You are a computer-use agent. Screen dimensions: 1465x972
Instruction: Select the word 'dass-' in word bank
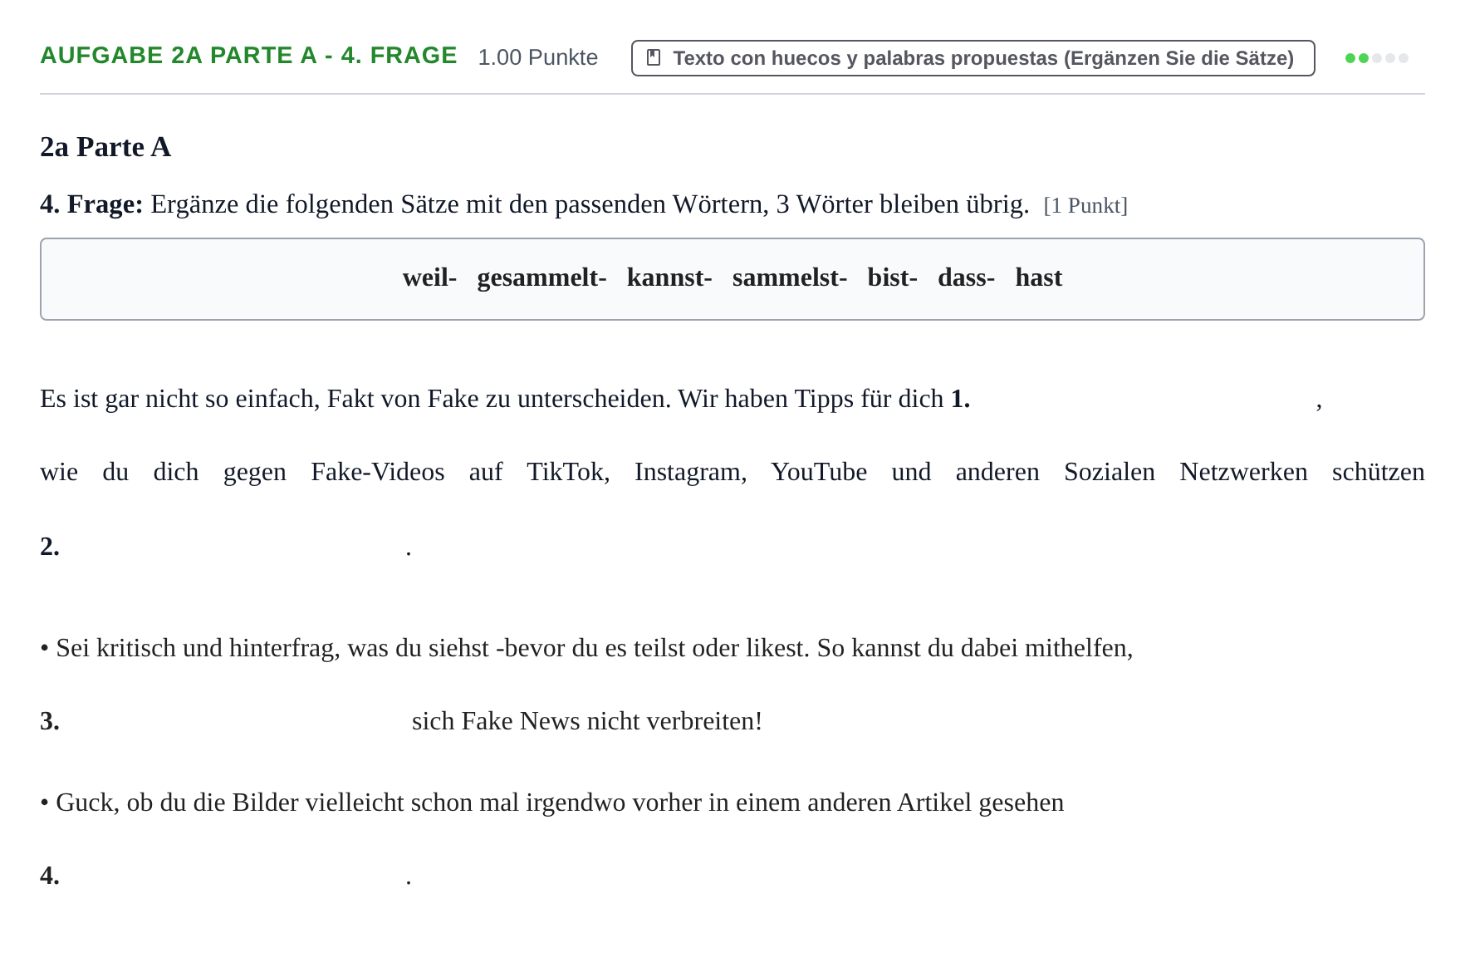pyautogui.click(x=966, y=277)
